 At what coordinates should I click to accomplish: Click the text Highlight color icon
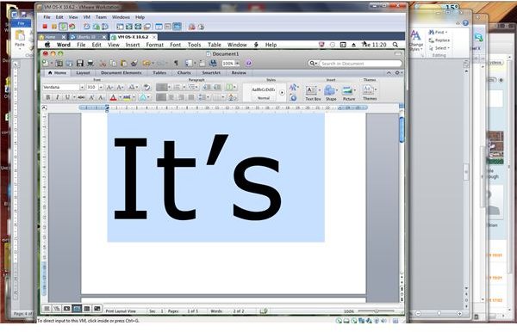tap(127, 97)
